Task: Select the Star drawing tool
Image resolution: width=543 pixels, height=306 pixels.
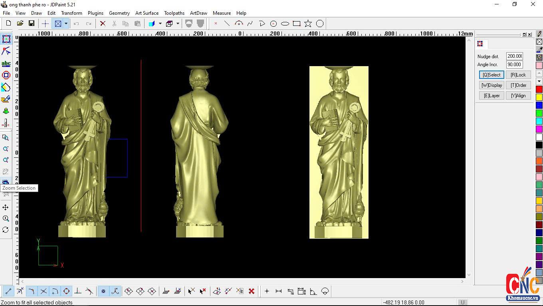Action: point(308,24)
